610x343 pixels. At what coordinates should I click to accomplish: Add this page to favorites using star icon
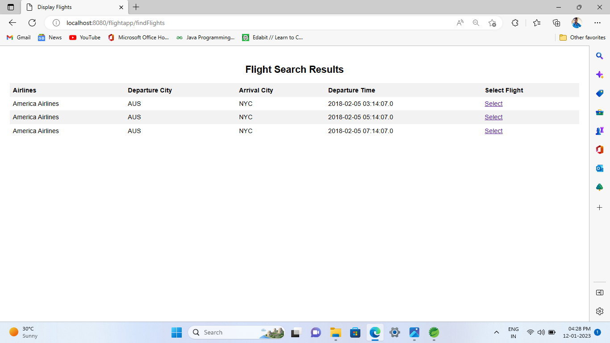pyautogui.click(x=492, y=23)
